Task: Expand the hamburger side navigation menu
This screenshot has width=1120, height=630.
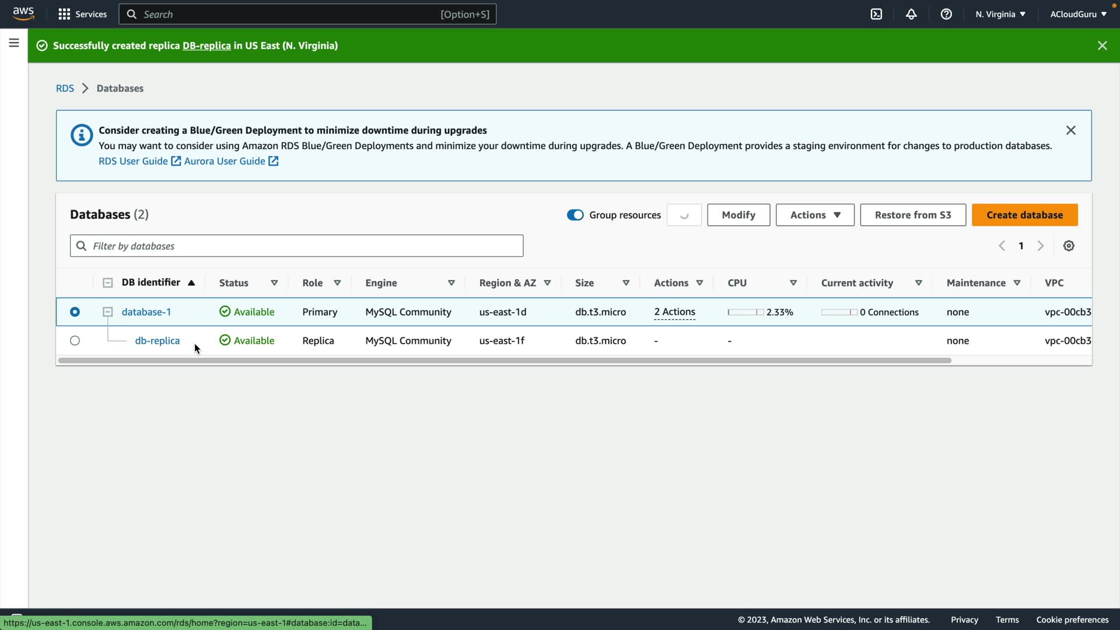Action: tap(14, 43)
